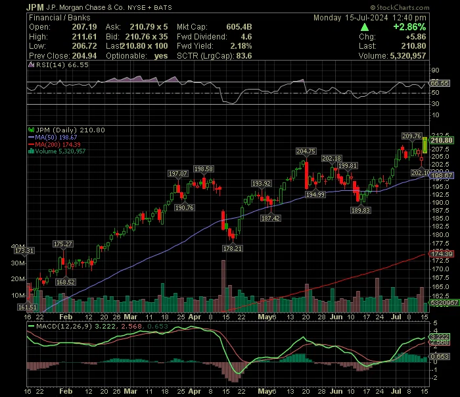Click the MACD 3.222 tag on right axis
Viewport: 460px width, 397px height.
439,337
